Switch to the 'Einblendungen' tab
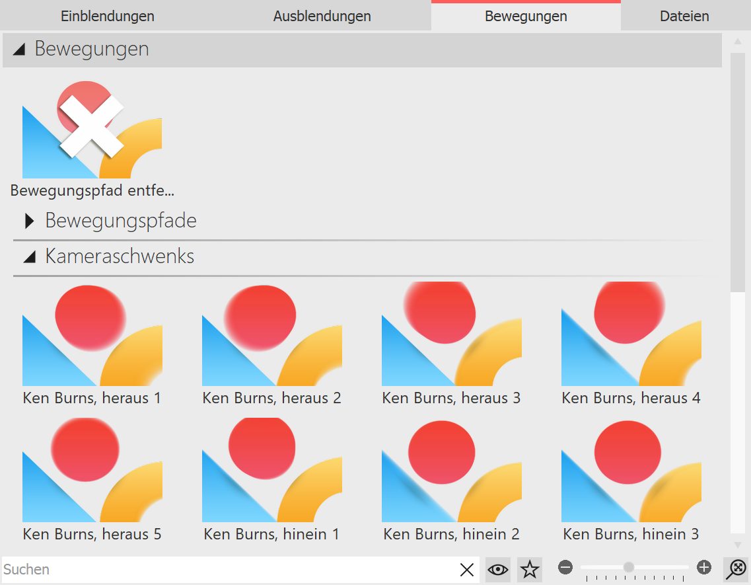 coord(107,15)
